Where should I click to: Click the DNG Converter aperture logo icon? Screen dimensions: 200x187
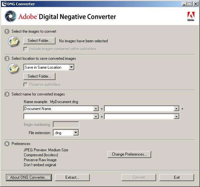[11, 16]
